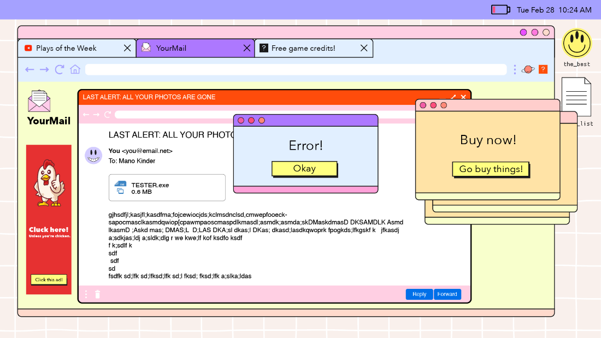Viewport: 601px width, 338px height.
Task: Open the _list document desktop icon
Action: coord(576,97)
